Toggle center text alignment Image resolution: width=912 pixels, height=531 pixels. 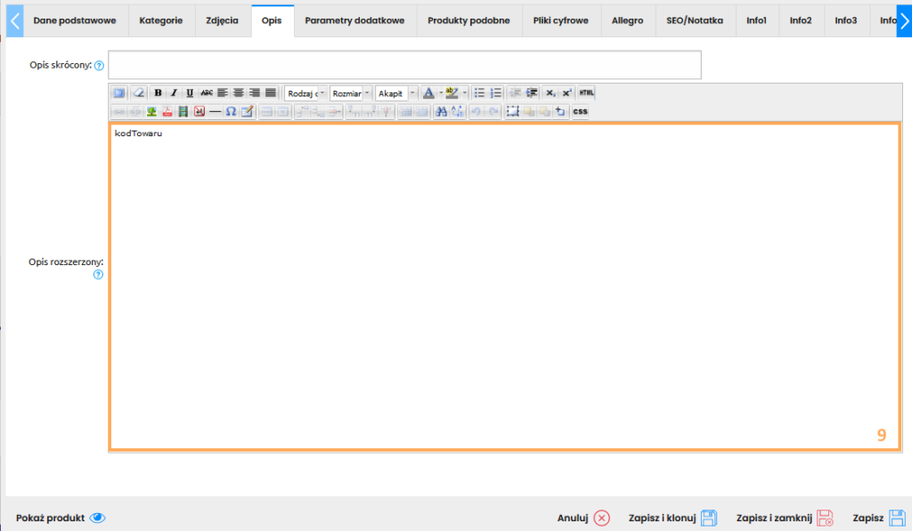(239, 93)
